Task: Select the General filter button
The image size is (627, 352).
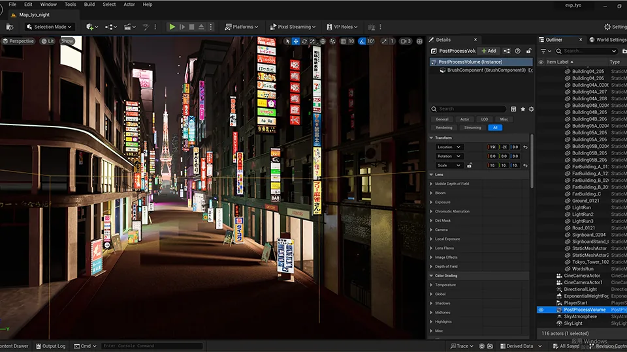Action: click(x=442, y=119)
